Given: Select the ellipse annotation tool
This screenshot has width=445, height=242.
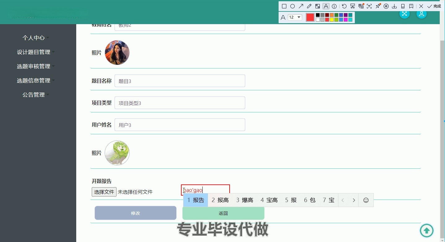Looking at the screenshot, I should [x=293, y=6].
